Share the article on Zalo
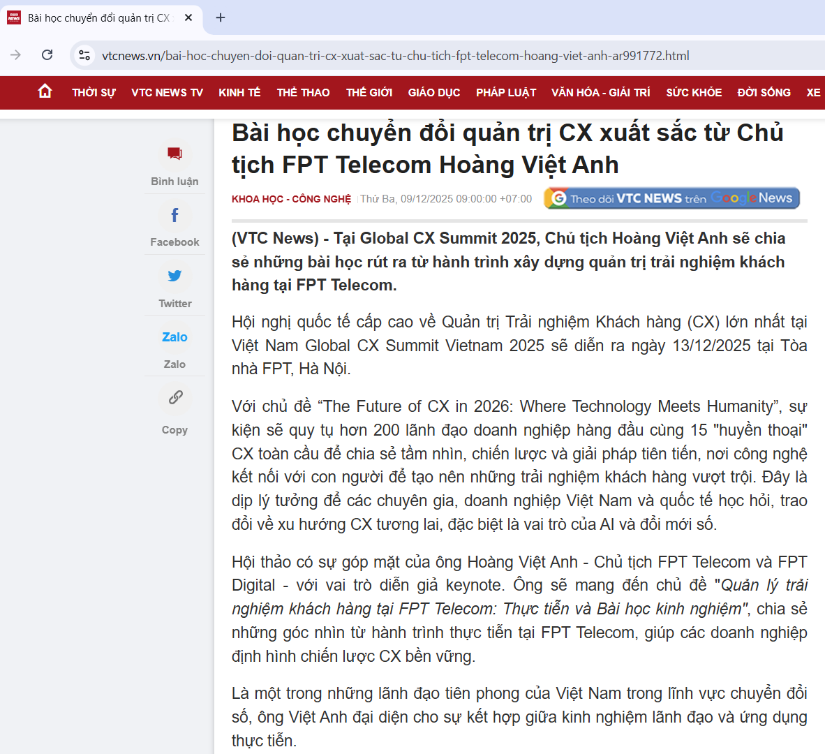Viewport: 825px width, 754px height. (174, 337)
